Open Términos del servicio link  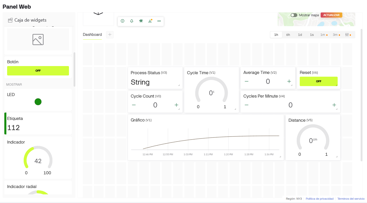pos(351,199)
